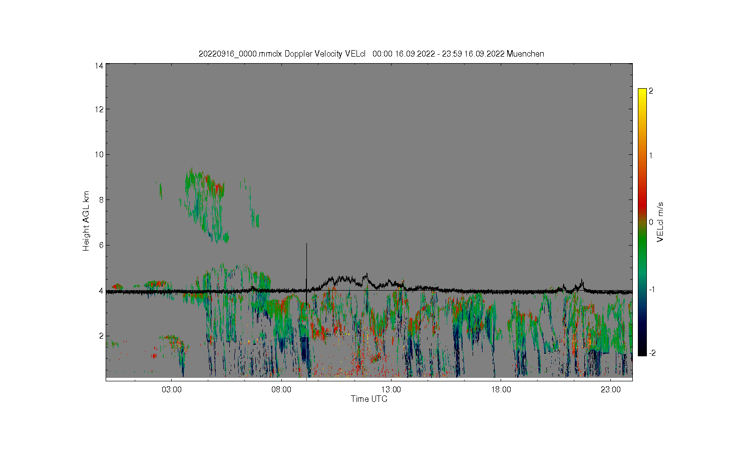The image size is (751, 451).
Task: Click the yellow top of the colorbar
Action: (642, 95)
